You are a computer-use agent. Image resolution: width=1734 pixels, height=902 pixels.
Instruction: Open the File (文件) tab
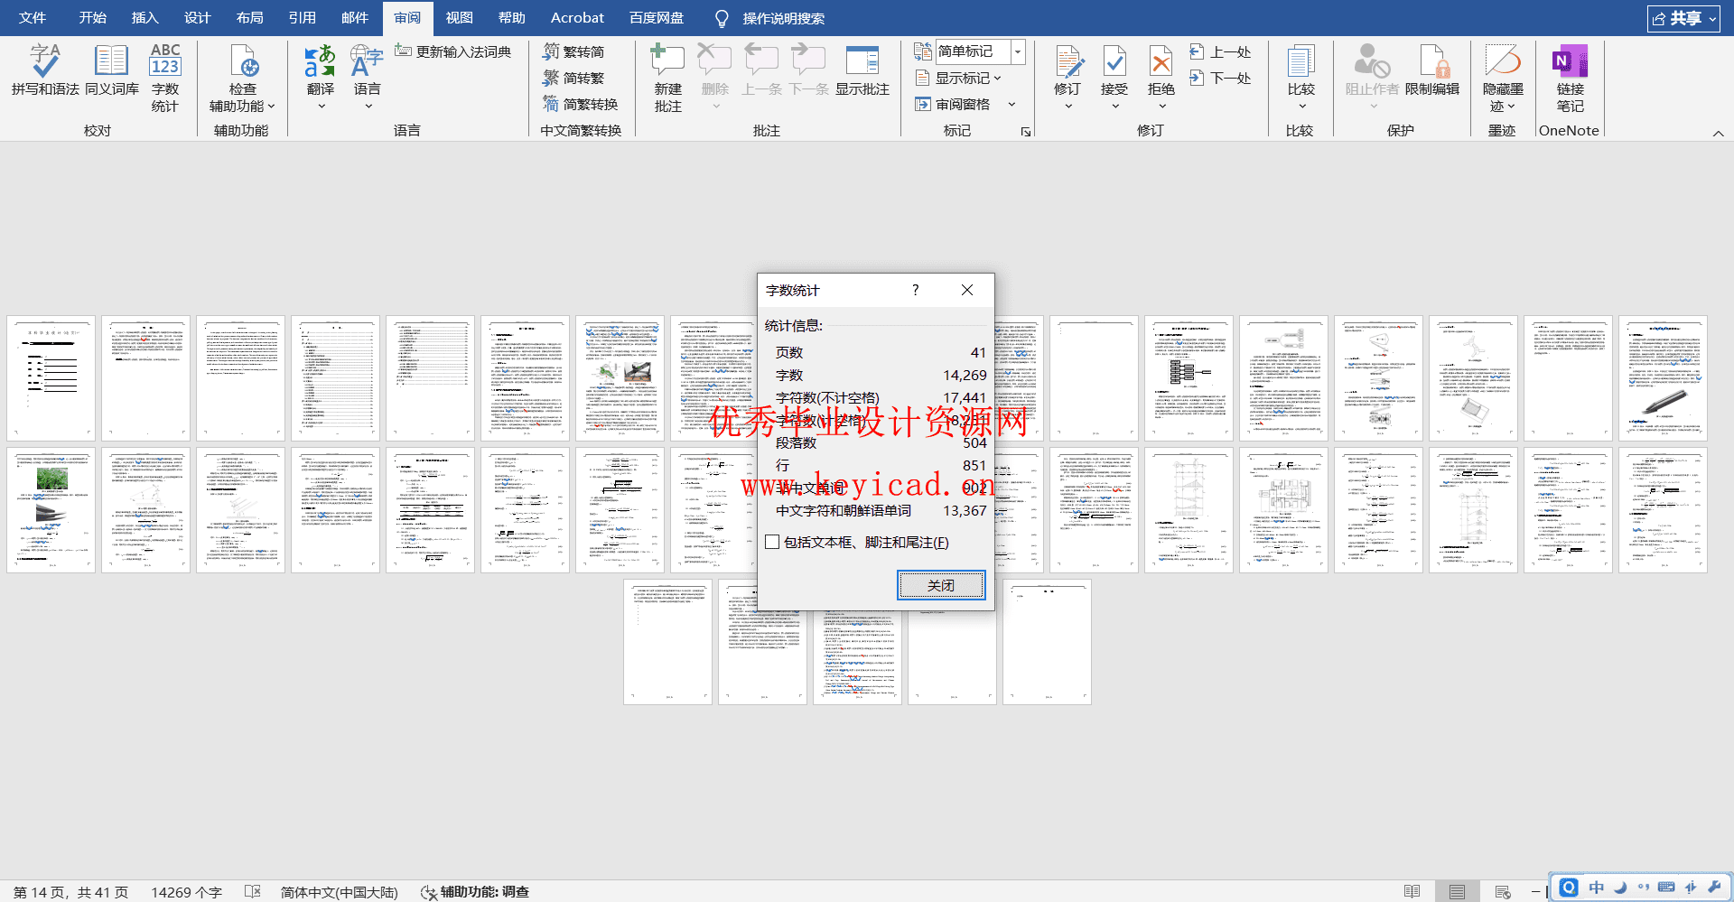coord(33,18)
